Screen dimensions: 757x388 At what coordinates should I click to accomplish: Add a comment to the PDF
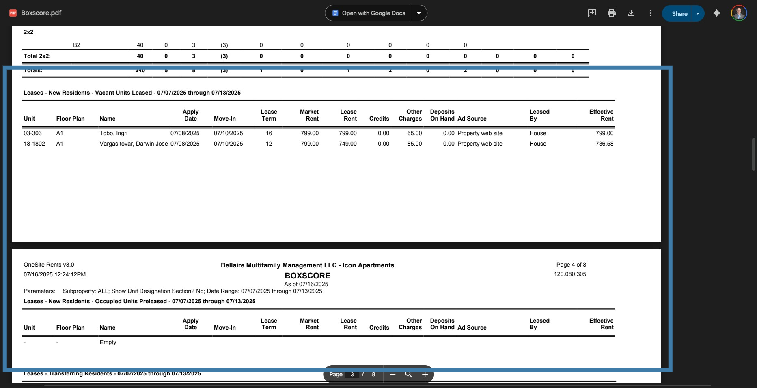point(592,13)
